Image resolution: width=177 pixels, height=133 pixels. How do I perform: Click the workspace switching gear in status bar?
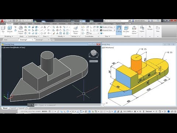point(135,112)
